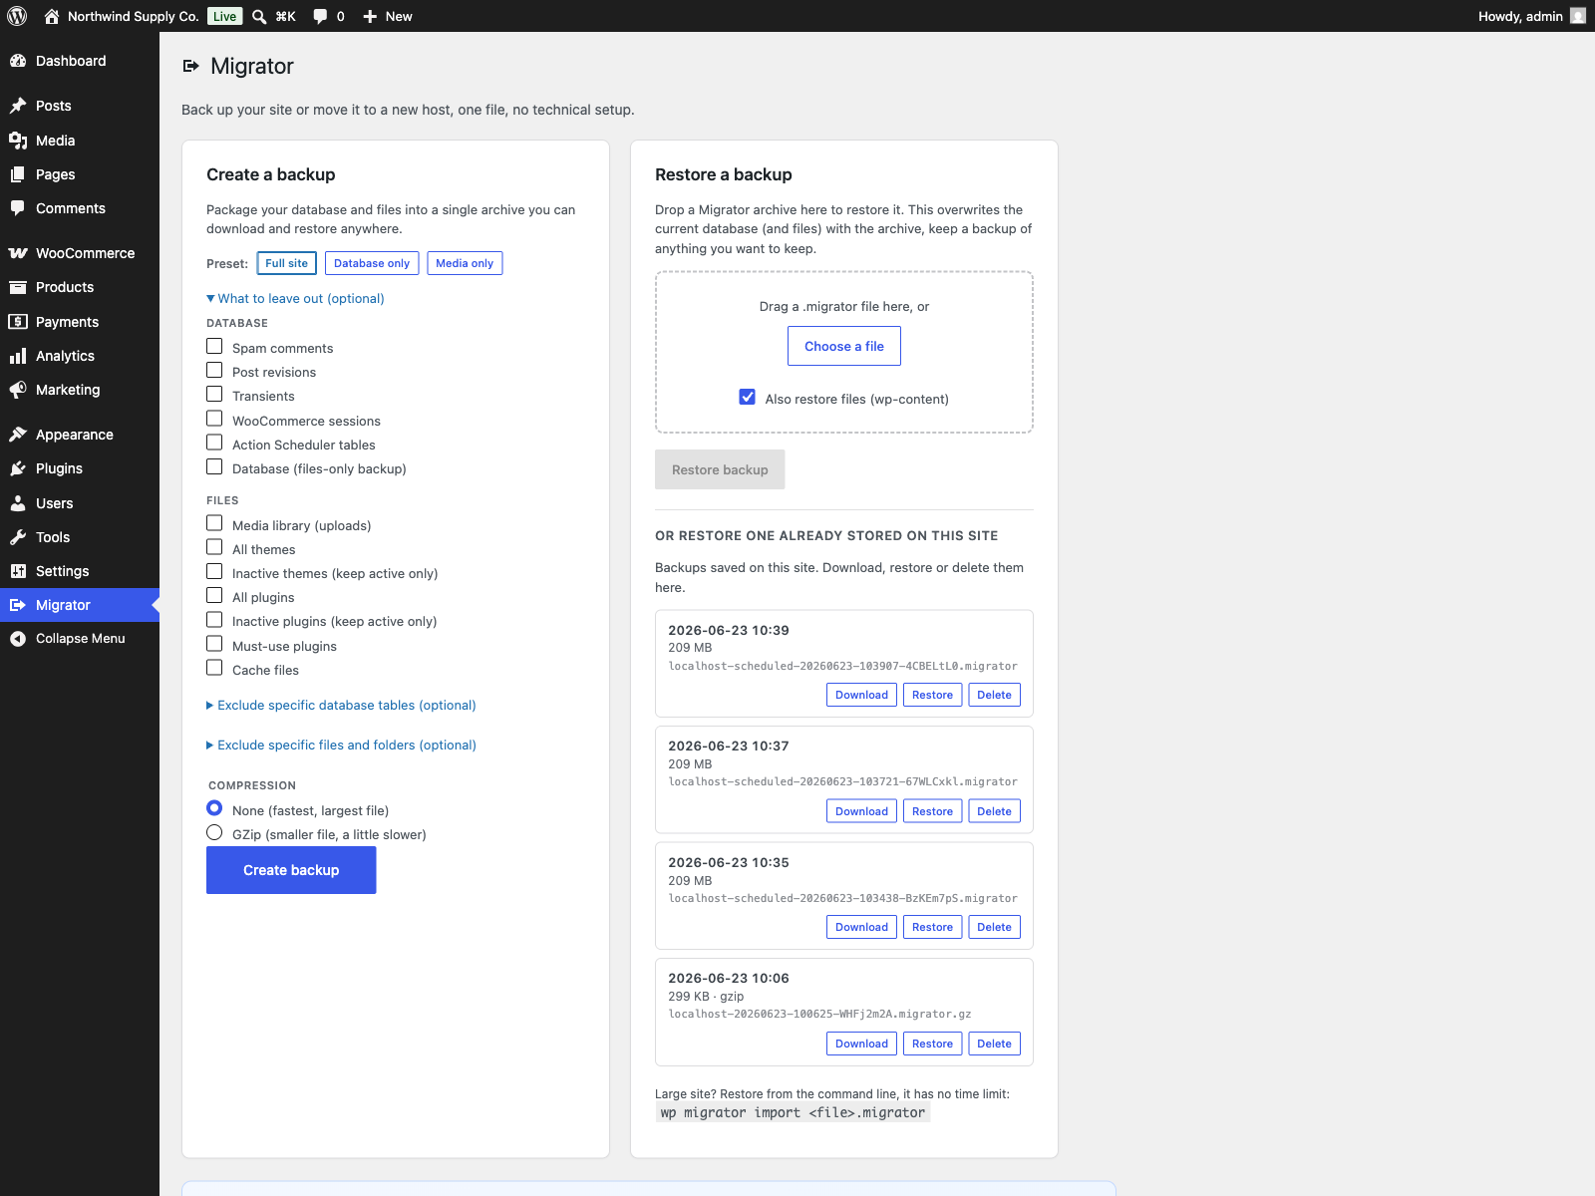Tick Media library (uploads) checkbox
Viewport: 1595px width, 1196px height.
214,523
